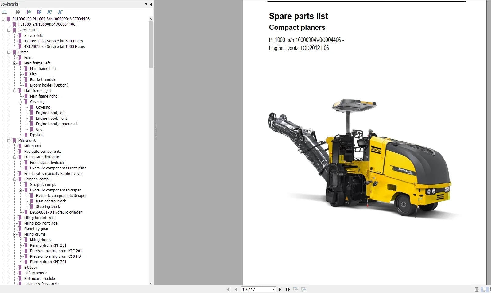The height and width of the screenshot is (293, 491).
Task: Collapse the Milling drums branch
Action: tap(15, 234)
